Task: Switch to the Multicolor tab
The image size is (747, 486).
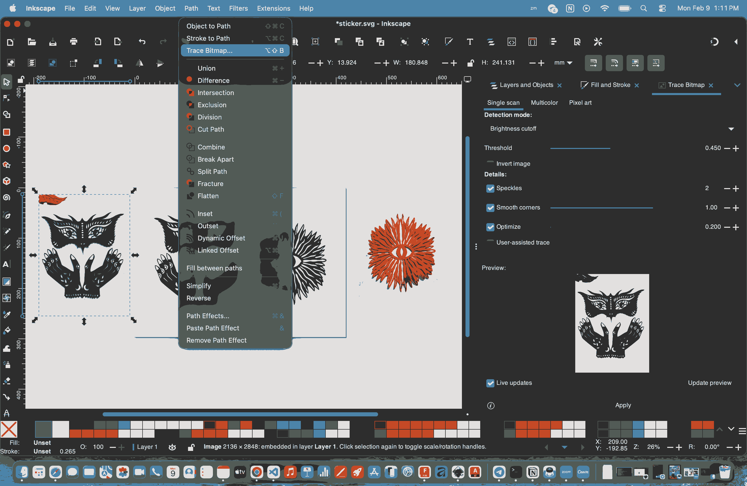Action: tap(544, 103)
